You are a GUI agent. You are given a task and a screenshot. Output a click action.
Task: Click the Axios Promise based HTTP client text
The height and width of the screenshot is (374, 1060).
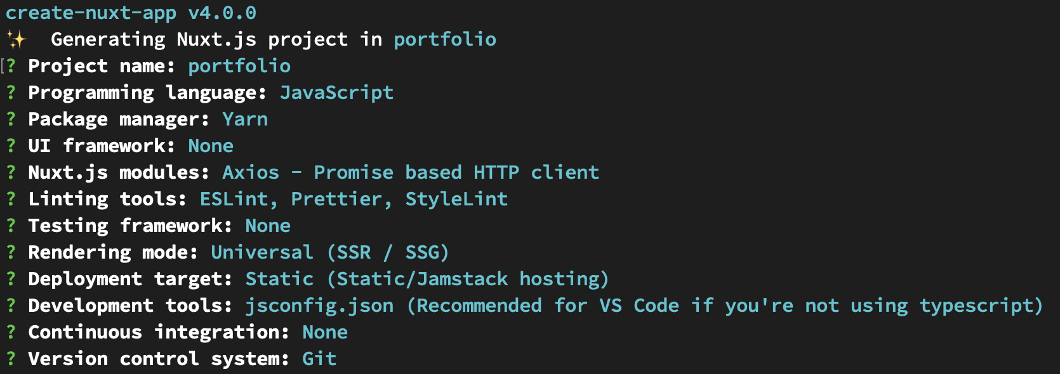pyautogui.click(x=410, y=172)
